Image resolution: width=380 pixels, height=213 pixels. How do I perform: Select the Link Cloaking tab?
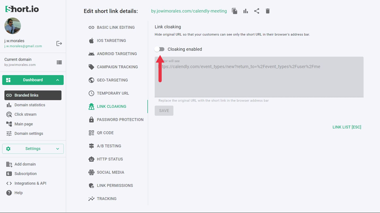pyautogui.click(x=107, y=106)
